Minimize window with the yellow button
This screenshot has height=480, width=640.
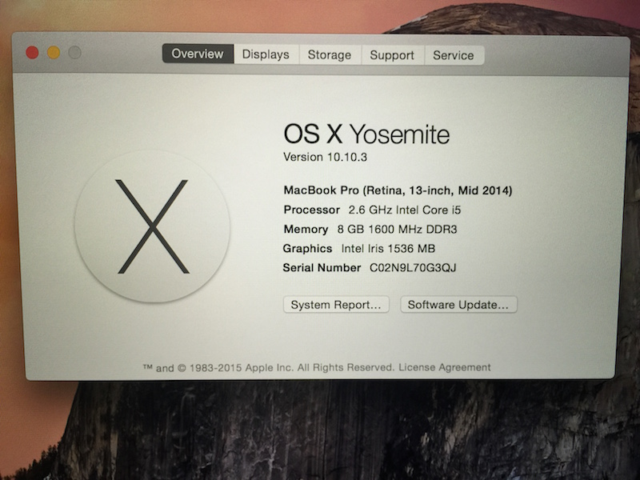(x=54, y=53)
